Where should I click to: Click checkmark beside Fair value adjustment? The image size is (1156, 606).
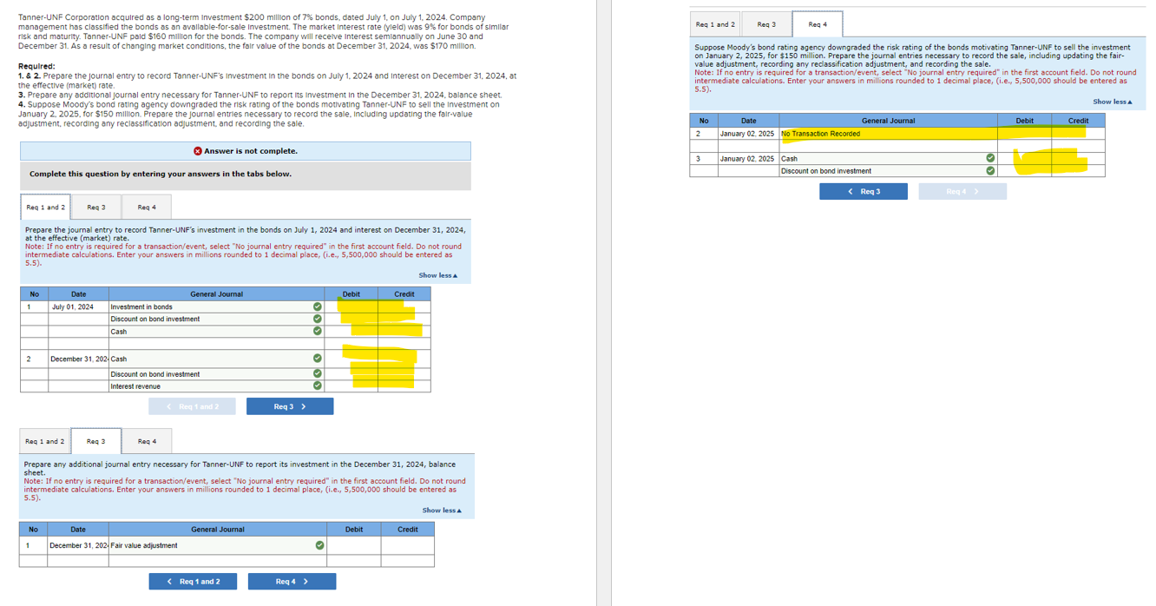tap(319, 545)
